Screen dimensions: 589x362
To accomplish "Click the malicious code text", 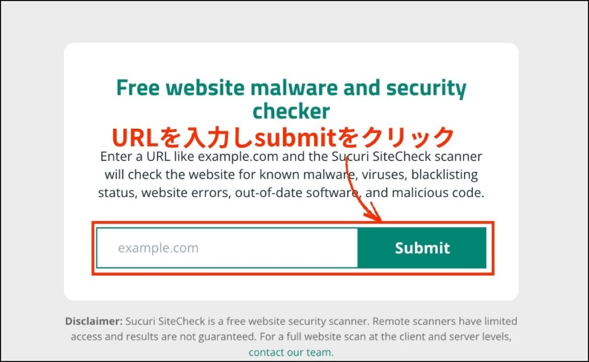I will [x=438, y=192].
